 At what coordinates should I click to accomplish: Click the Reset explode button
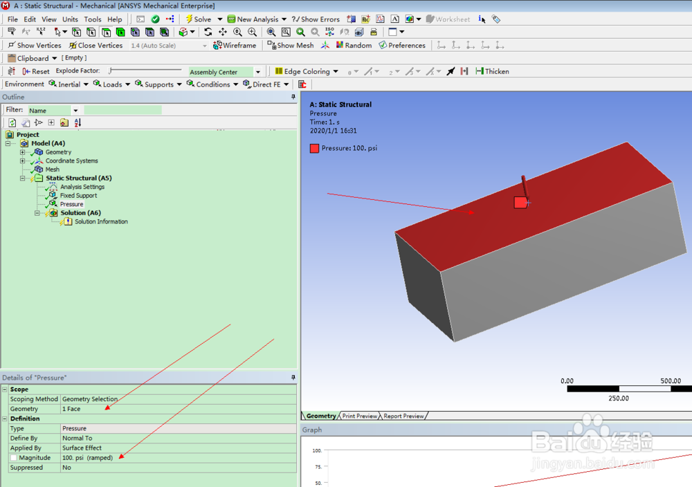click(36, 71)
